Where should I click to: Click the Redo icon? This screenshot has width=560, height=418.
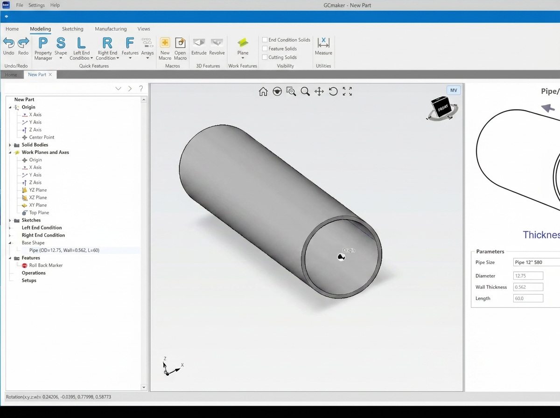23,43
